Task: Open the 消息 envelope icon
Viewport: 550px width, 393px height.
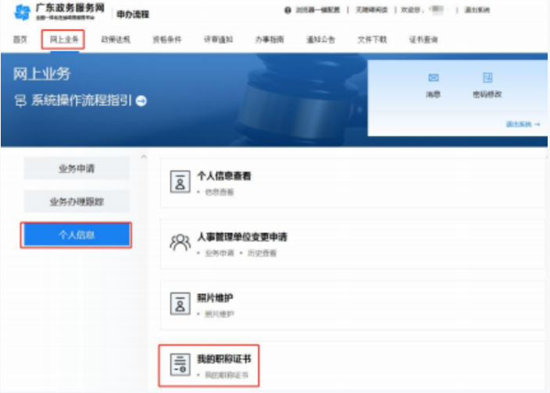Action: [x=434, y=77]
